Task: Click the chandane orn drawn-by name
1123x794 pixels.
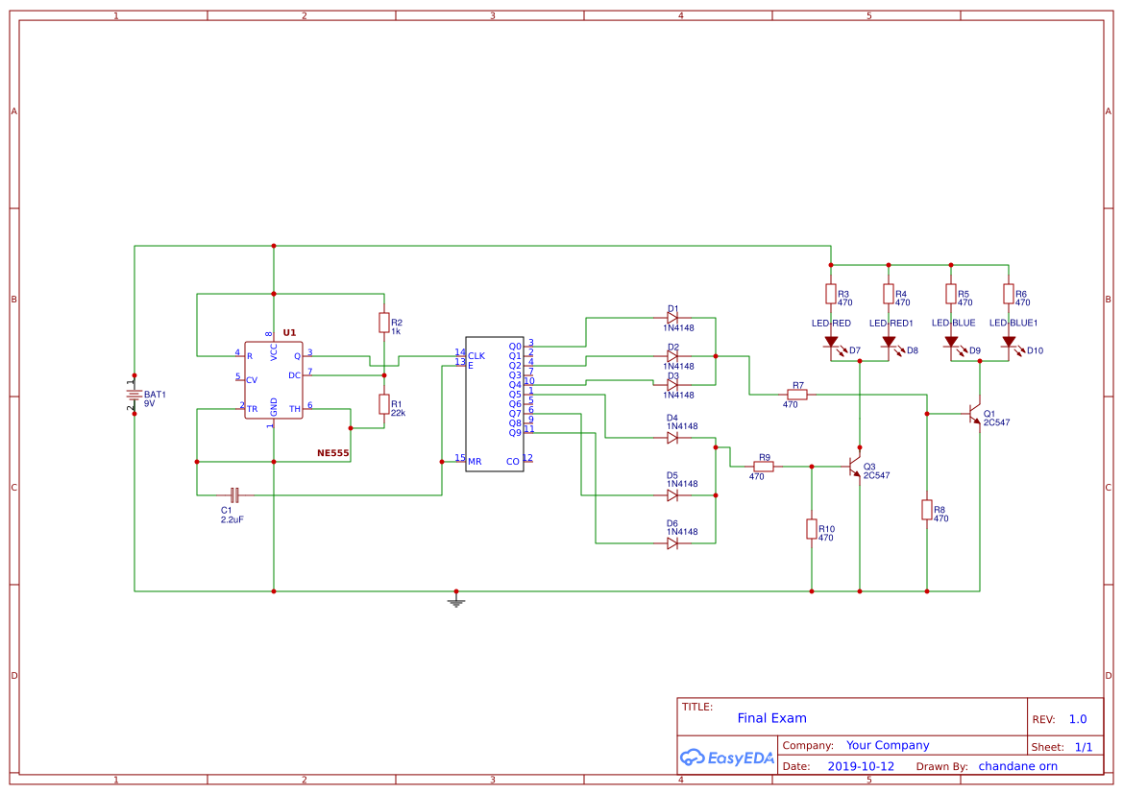Action: 1017,766
